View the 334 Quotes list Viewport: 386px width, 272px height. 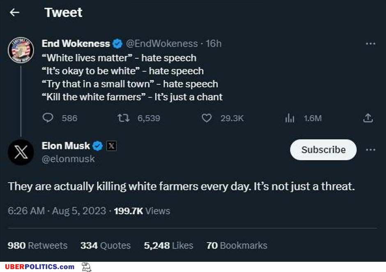[106, 245]
